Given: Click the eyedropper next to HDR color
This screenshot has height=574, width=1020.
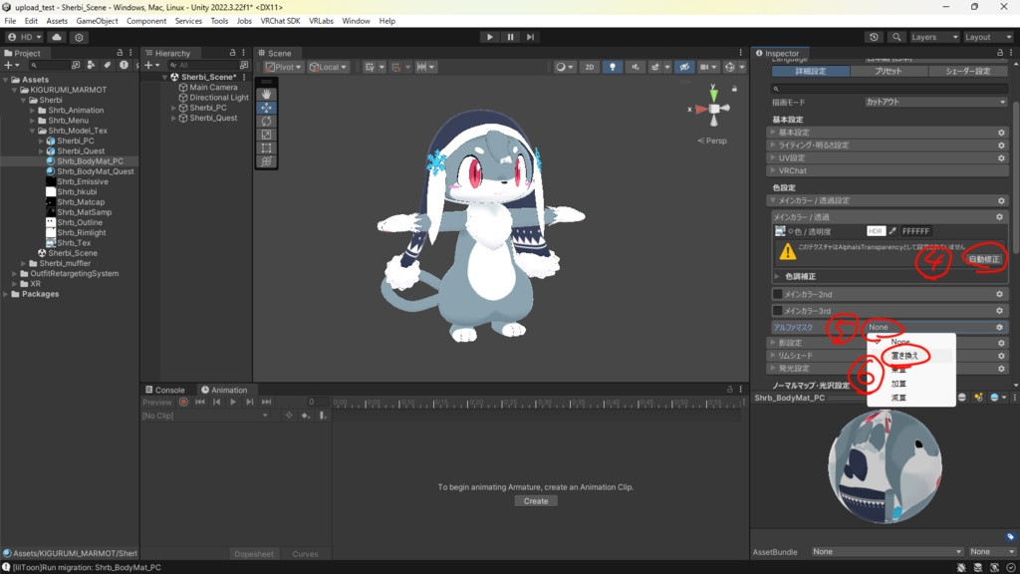Looking at the screenshot, I should 892,231.
